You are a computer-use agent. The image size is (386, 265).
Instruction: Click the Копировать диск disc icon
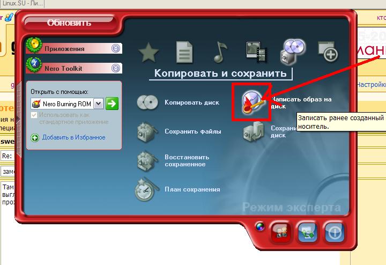point(147,102)
